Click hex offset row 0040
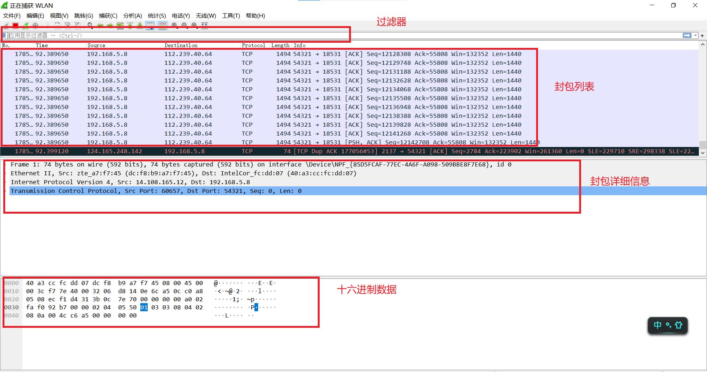This screenshot has width=707, height=372. (x=11, y=316)
